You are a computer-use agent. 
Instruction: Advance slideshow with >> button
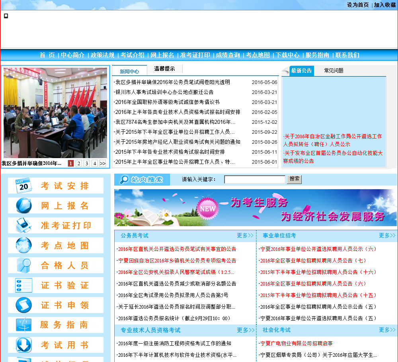pyautogui.click(x=103, y=163)
